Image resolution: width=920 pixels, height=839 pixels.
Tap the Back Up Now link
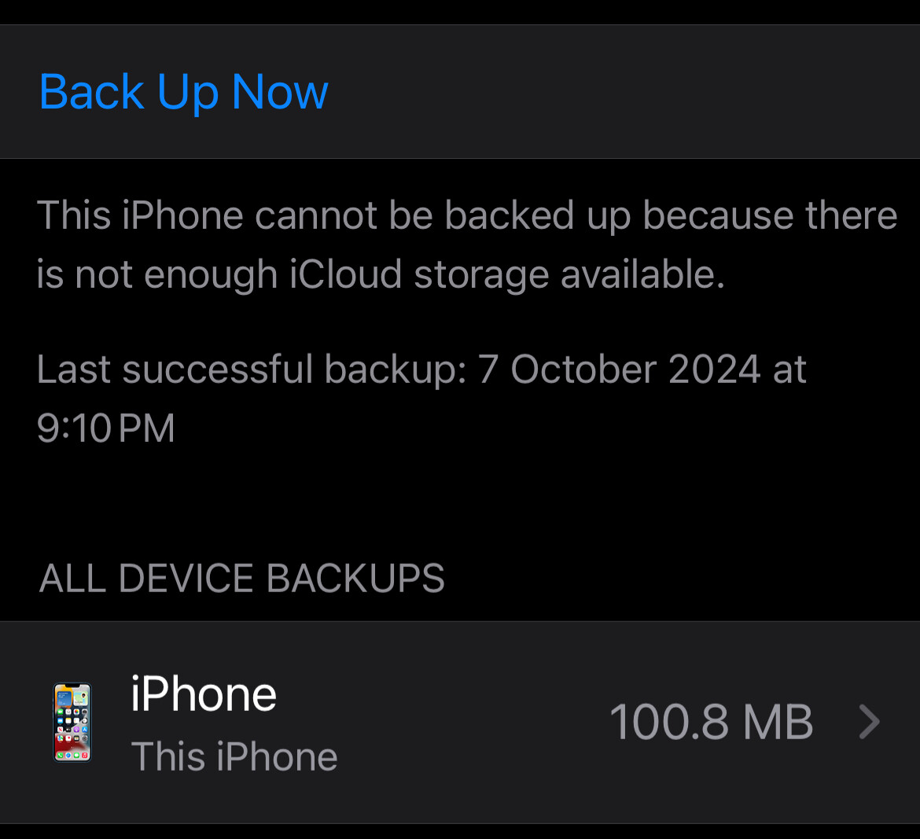pyautogui.click(x=184, y=92)
